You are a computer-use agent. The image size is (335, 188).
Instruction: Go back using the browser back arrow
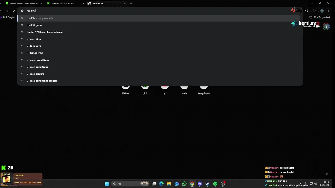(x=1, y=11)
